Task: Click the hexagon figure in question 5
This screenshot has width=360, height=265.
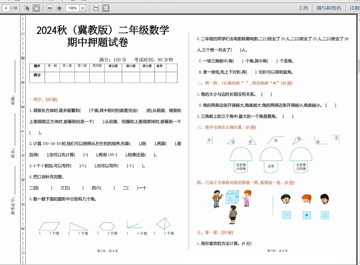Action: [x=107, y=226]
